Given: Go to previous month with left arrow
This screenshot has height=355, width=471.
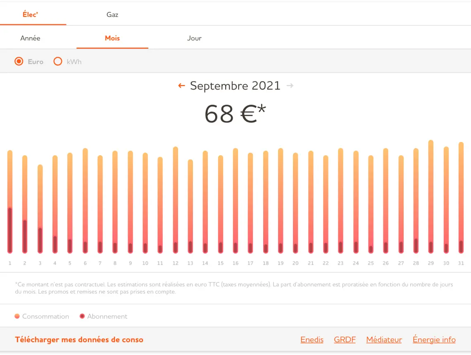Looking at the screenshot, I should [x=181, y=86].
